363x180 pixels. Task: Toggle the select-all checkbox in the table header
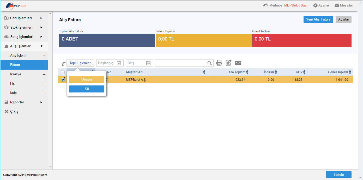63,72
